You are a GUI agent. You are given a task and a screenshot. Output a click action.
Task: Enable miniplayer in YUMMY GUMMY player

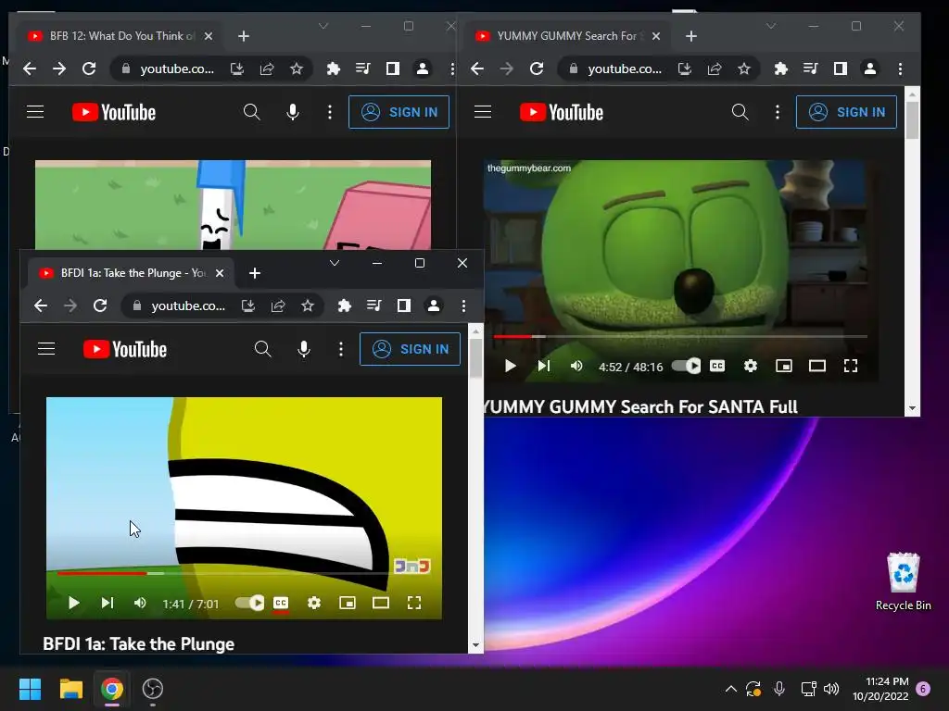784,366
